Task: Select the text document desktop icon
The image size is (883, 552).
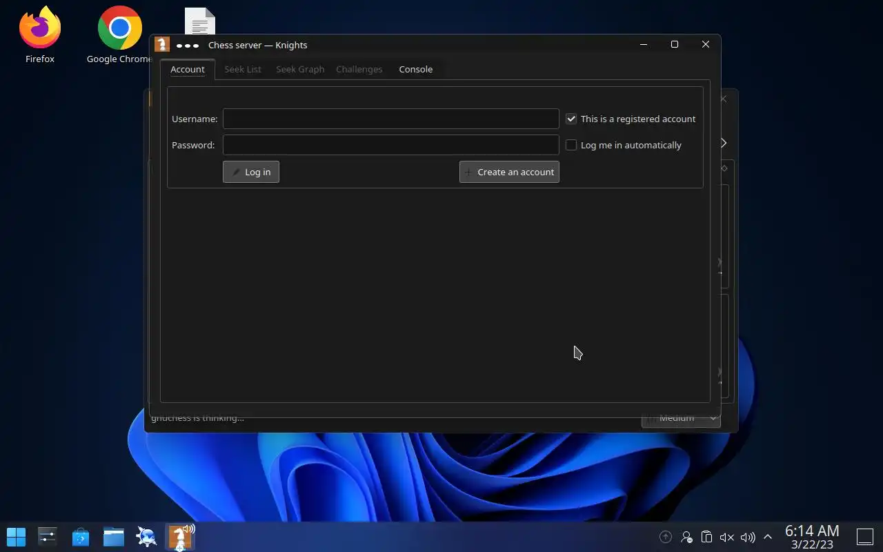Action: tap(200, 22)
